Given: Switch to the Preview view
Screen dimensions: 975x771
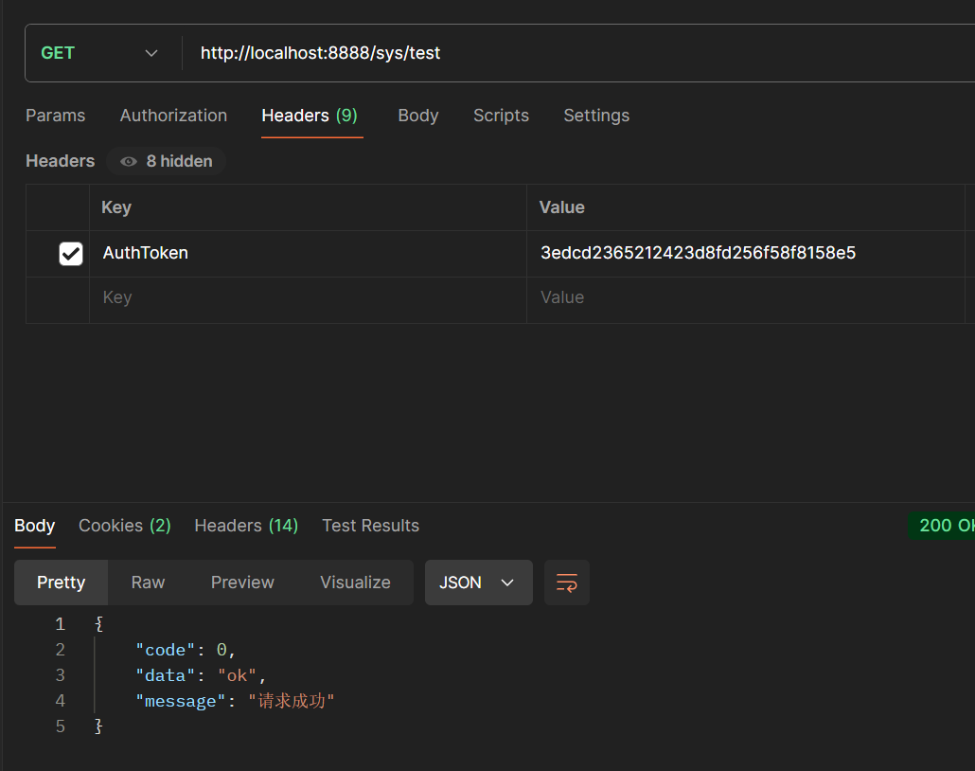Looking at the screenshot, I should [x=242, y=583].
